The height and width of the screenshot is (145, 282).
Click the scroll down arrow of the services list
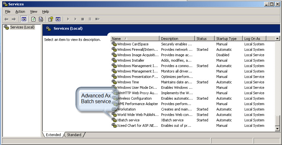(x=278, y=128)
